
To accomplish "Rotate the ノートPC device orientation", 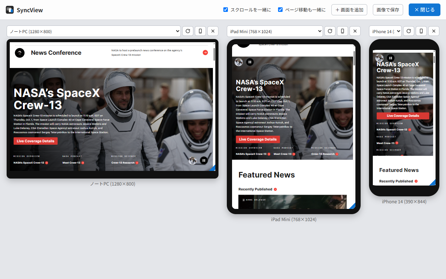I will click(200, 31).
